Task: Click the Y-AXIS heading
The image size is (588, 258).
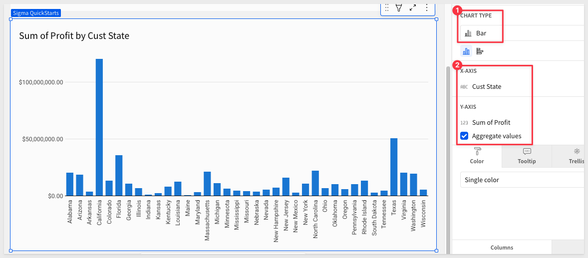Action: pyautogui.click(x=468, y=107)
